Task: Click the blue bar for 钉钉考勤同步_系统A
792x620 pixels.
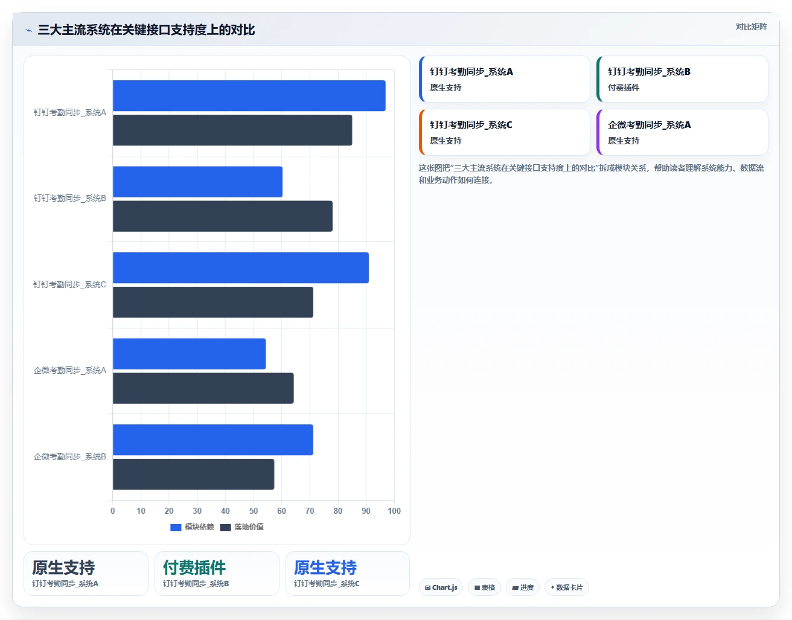Action: coord(249,95)
